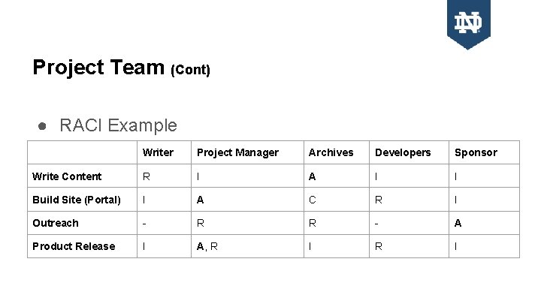
Task: Select the "Product Release" row label
Action: click(74, 246)
